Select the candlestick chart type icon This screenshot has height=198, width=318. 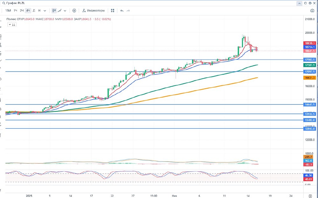(x=54, y=10)
